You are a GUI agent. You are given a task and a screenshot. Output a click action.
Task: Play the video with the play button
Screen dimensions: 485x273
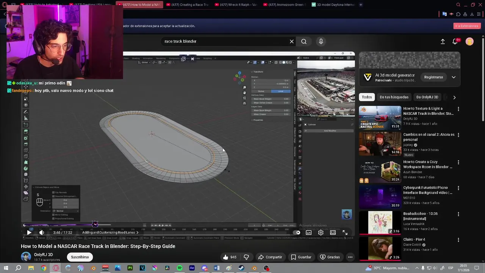29,232
